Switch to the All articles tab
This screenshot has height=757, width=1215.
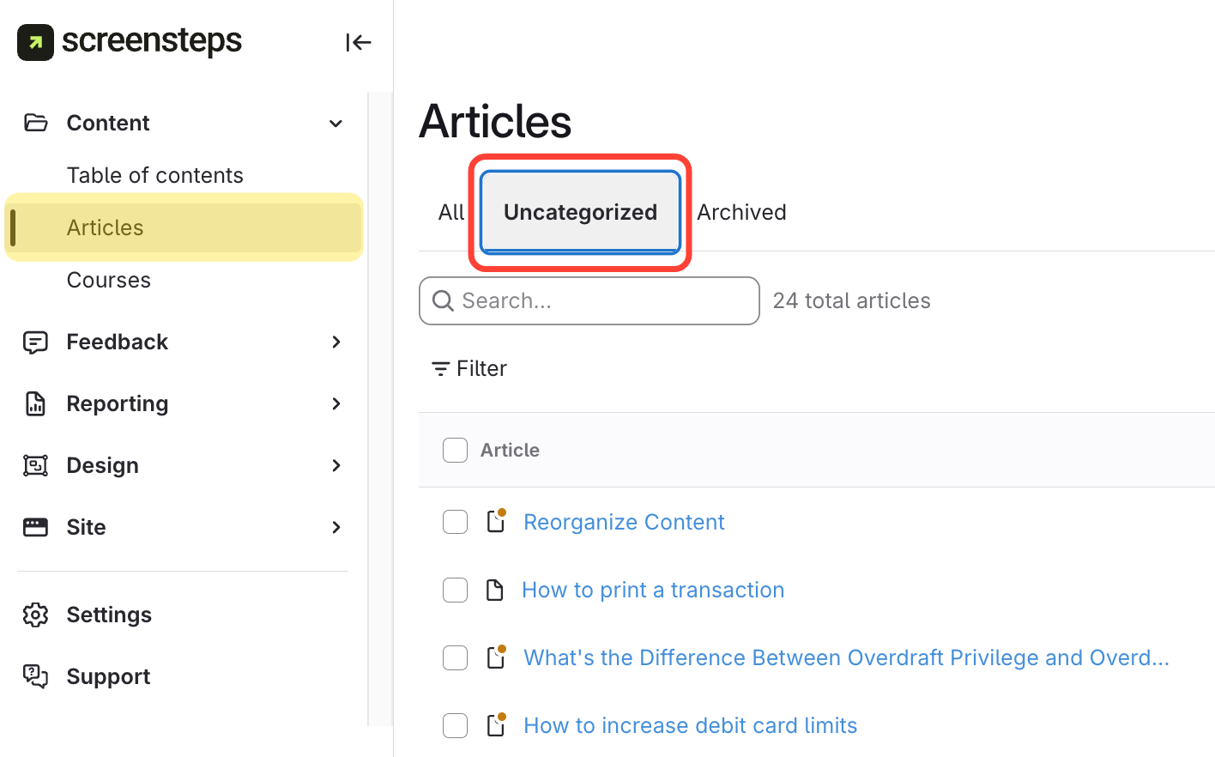(x=450, y=212)
